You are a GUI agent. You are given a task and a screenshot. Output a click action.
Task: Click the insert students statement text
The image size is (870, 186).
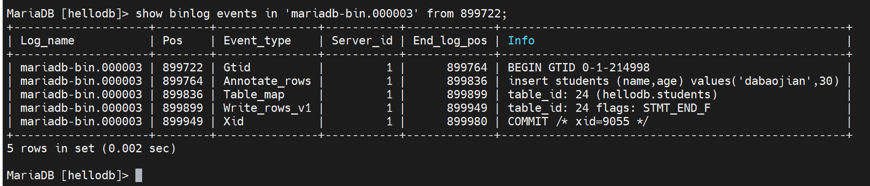[673, 81]
